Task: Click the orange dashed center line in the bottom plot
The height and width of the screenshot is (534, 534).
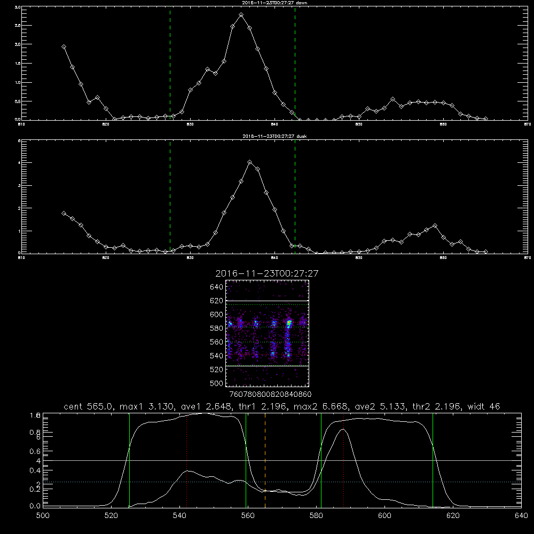Action: pyautogui.click(x=265, y=460)
